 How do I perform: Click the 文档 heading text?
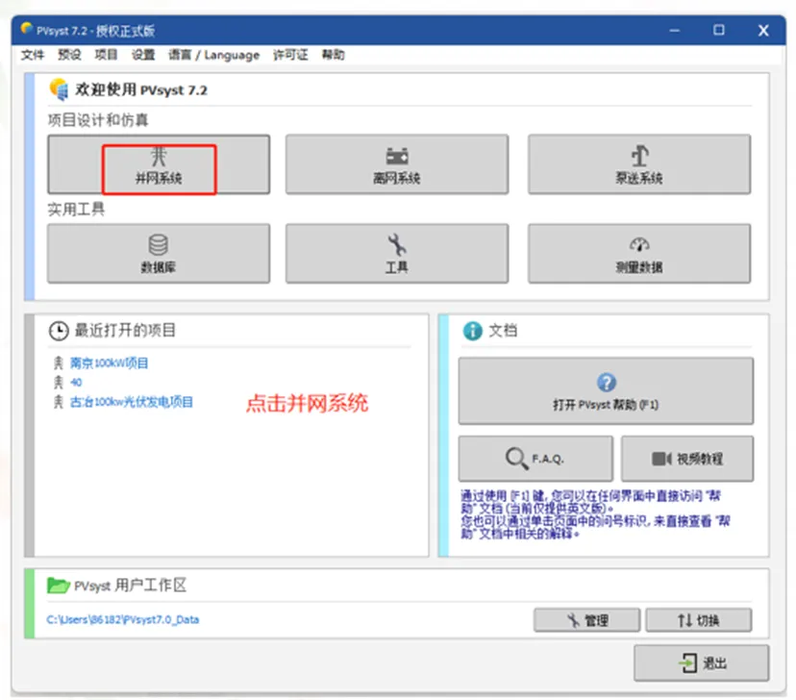(x=503, y=331)
